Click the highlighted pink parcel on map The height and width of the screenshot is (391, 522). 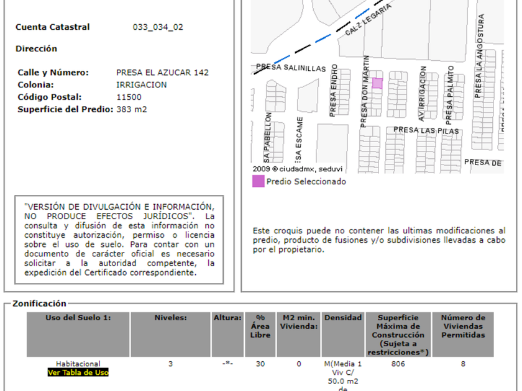pyautogui.click(x=377, y=83)
